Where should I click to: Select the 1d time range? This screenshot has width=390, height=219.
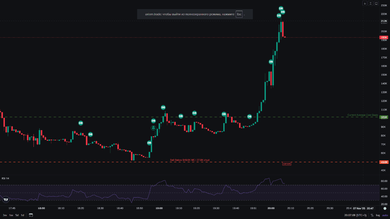pyautogui.click(x=22, y=215)
